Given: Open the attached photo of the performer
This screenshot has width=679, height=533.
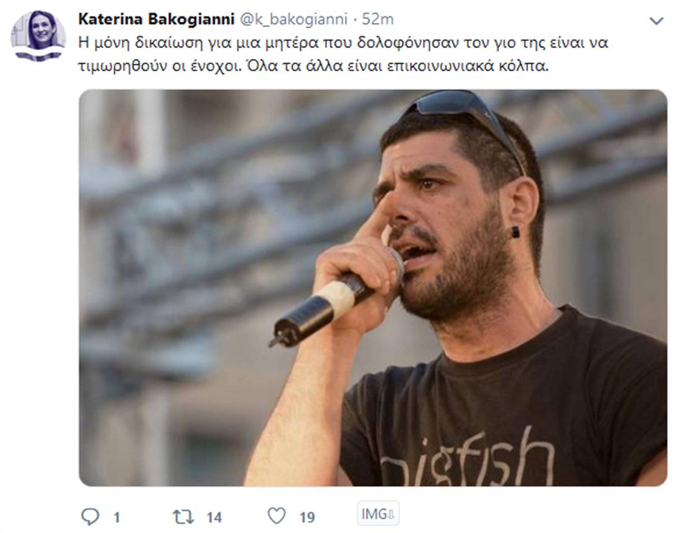Looking at the screenshot, I should point(373,288).
